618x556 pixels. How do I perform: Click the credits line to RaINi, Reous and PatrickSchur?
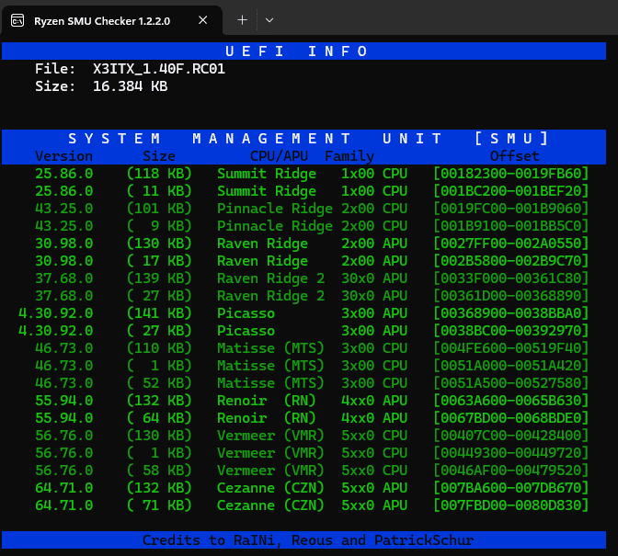[x=308, y=539]
